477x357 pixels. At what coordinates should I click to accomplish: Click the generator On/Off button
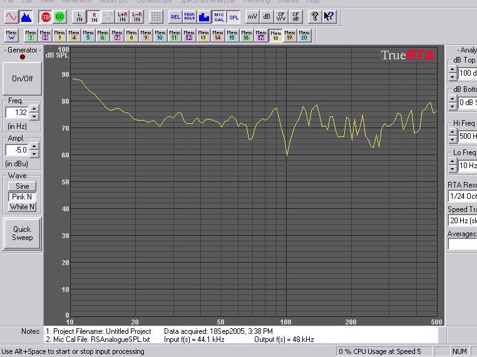point(22,79)
